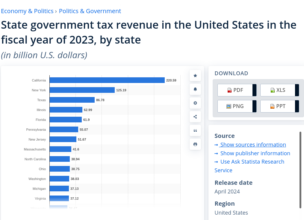Click the Florida bar in chart
Screen dimensions: 304x220
(66, 120)
